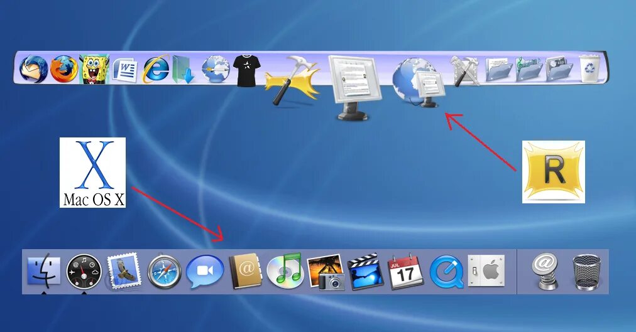This screenshot has height=332, width=636.
Task: Open the globe with monitor network icon
Action: click(418, 83)
